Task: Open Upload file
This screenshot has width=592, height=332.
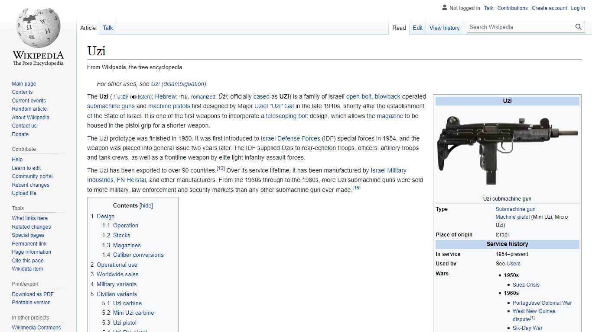Action: coord(24,193)
